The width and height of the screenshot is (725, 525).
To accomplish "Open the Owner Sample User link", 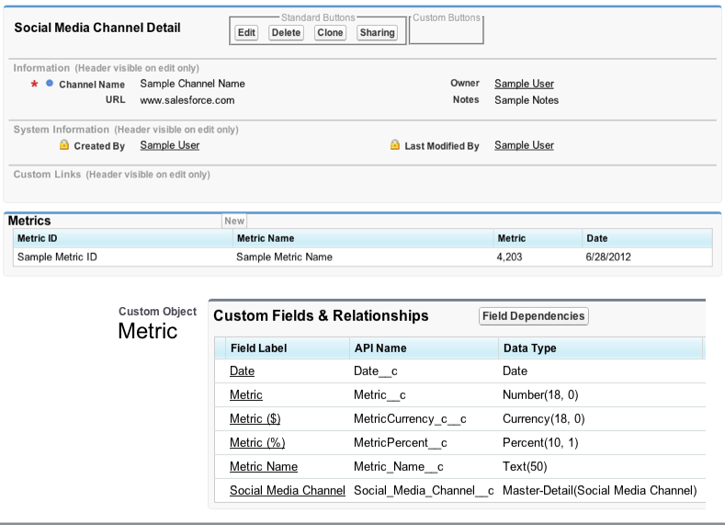I will (x=524, y=84).
